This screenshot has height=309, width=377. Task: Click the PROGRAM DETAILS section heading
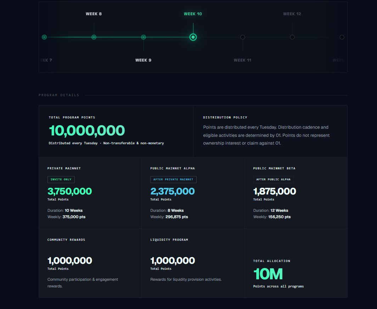pyautogui.click(x=59, y=95)
